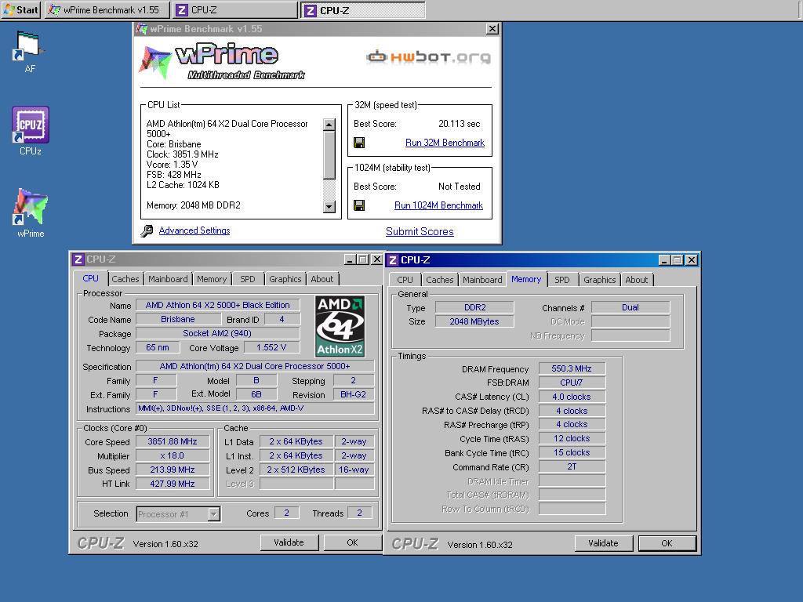Viewport: 803px width, 602px height.
Task: Open About tab in right CPU-Z window
Action: click(637, 280)
